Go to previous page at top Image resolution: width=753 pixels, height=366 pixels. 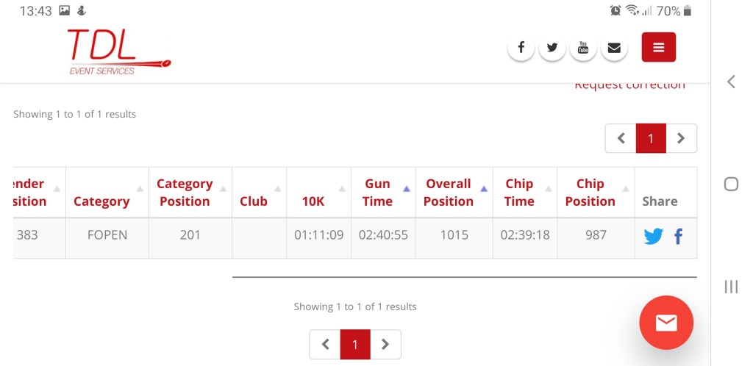(x=621, y=138)
